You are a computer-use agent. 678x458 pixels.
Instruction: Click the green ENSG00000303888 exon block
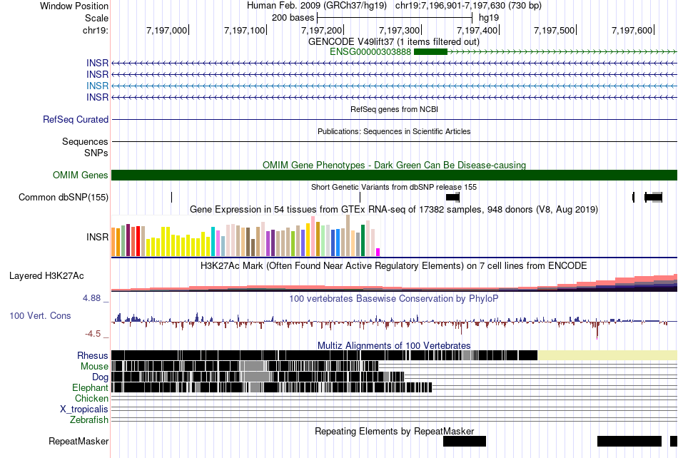coord(430,52)
